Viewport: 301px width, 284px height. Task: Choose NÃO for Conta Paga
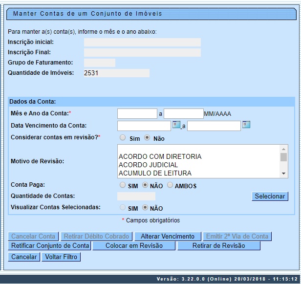[x=145, y=185]
